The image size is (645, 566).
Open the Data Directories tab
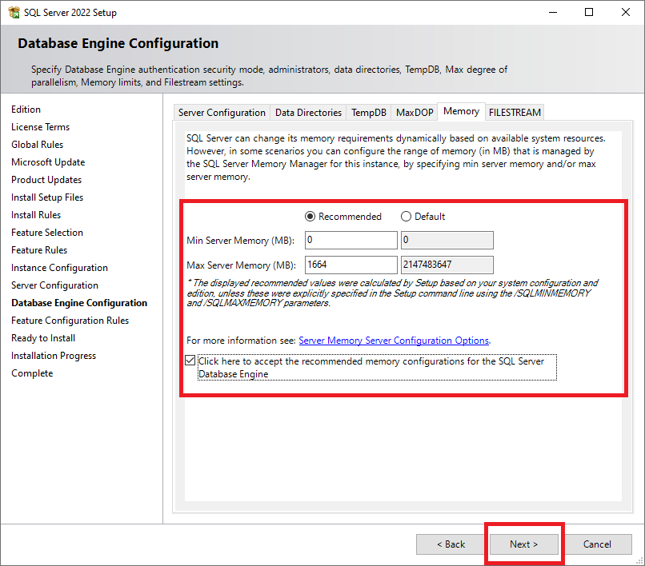click(x=308, y=113)
